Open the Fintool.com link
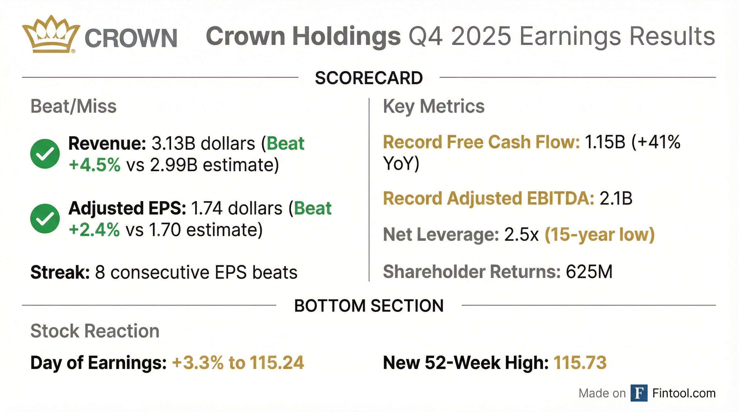Image resolution: width=738 pixels, height=412 pixels. (x=684, y=393)
